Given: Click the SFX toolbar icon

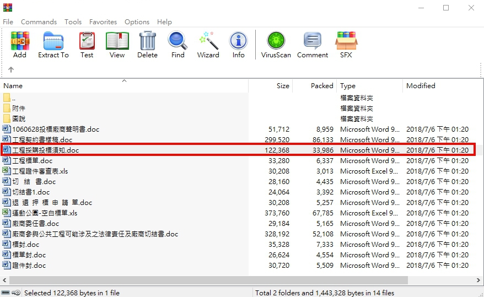Looking at the screenshot, I should (x=346, y=41).
